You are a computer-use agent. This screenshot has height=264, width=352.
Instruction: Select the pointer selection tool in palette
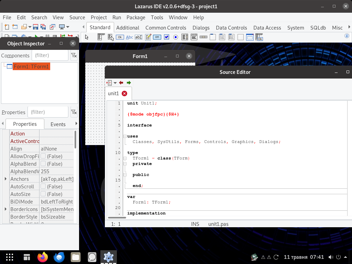pyautogui.click(x=87, y=37)
